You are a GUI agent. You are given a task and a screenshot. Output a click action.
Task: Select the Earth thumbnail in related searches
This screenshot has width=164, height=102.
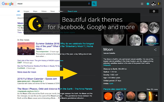click(119, 96)
